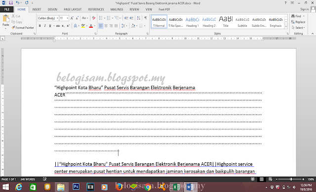This screenshot has width=316, height=192.
Task: Open Photoshop from the taskbar
Action: click(x=76, y=187)
